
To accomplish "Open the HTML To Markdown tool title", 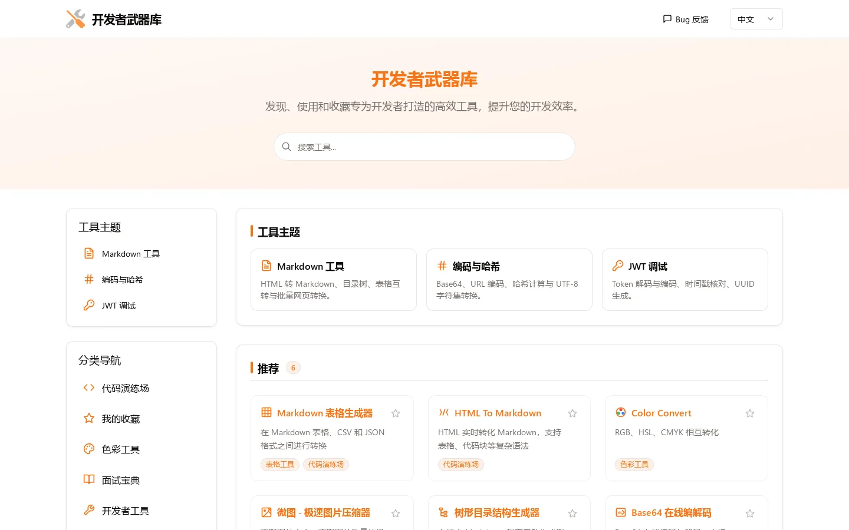I will tap(498, 413).
